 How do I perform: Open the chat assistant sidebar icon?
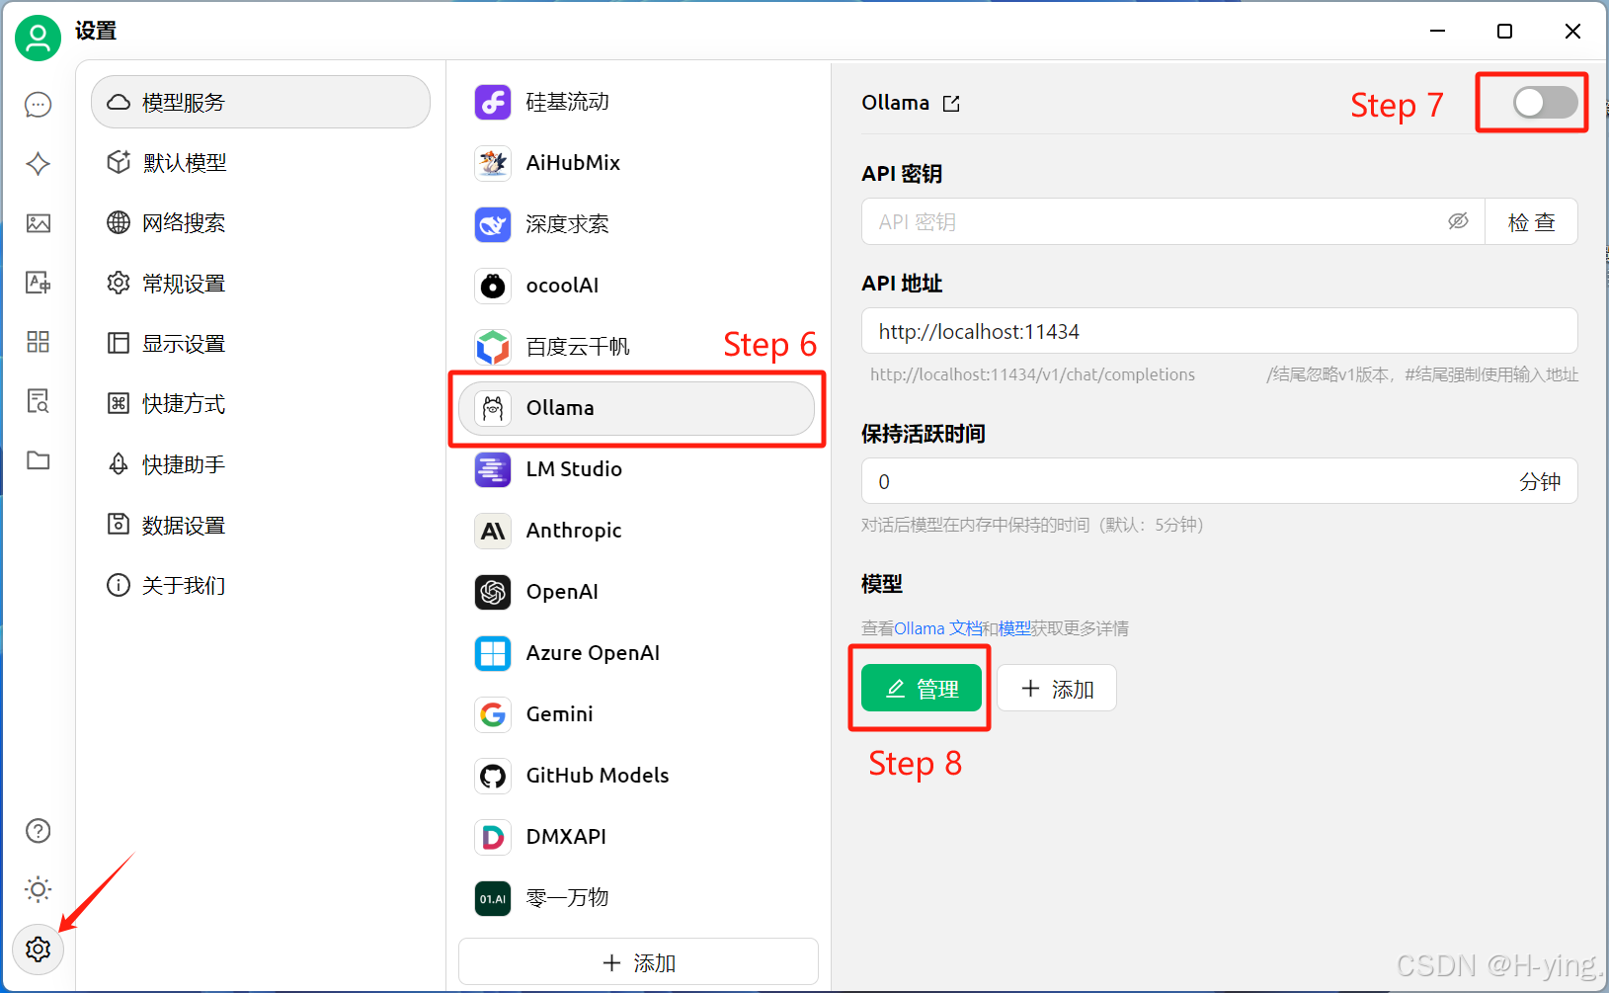(x=38, y=105)
